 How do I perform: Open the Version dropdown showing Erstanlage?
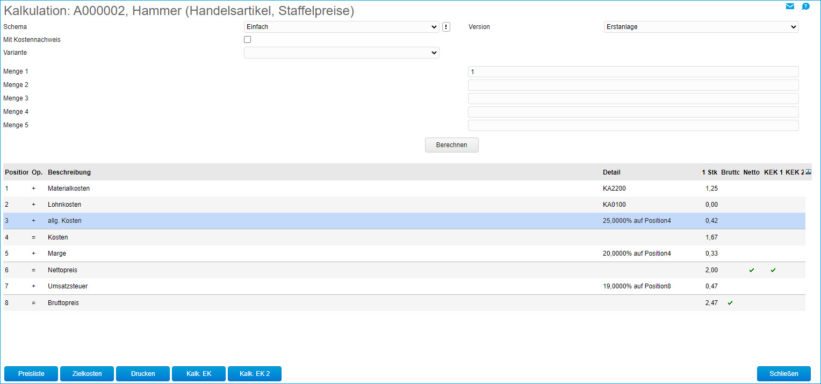(702, 27)
